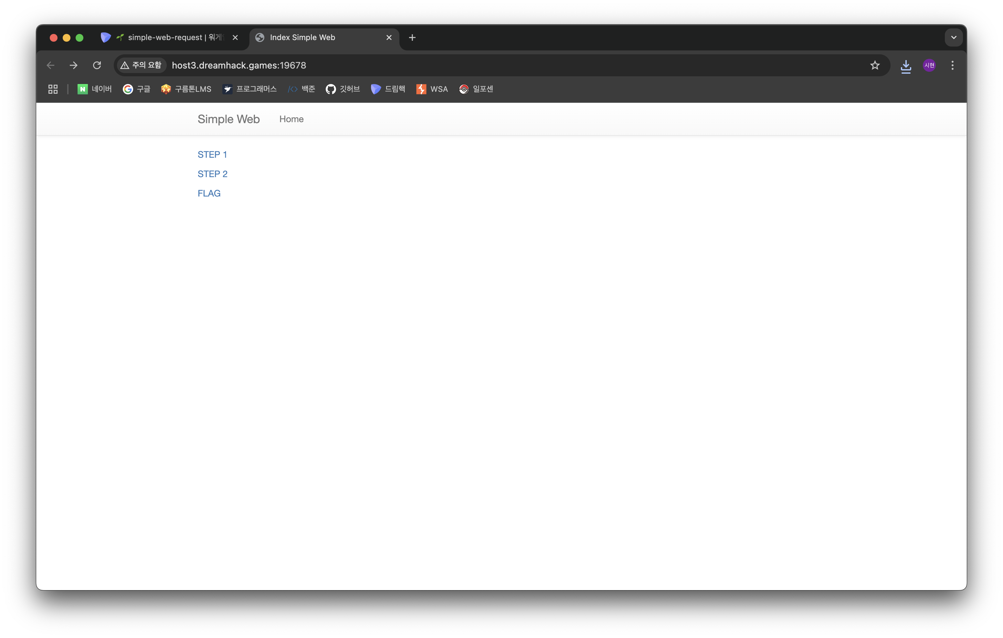
Task: Click the purple profile avatar
Action: coord(929,65)
